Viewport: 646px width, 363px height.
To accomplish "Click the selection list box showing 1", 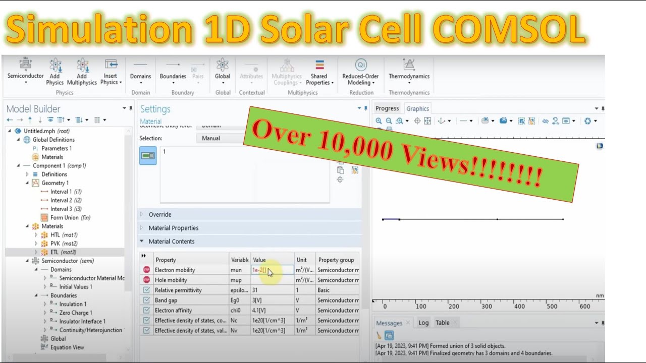I will pyautogui.click(x=245, y=174).
